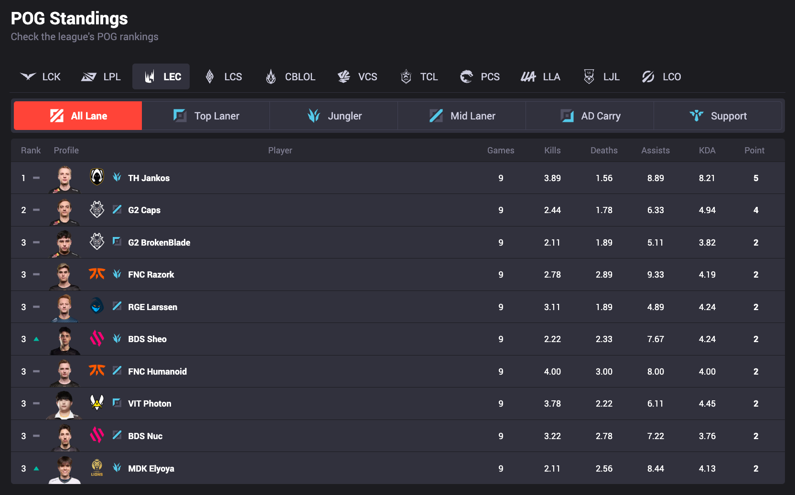Click the Vitality logo beside Photon
The height and width of the screenshot is (495, 795).
97,403
